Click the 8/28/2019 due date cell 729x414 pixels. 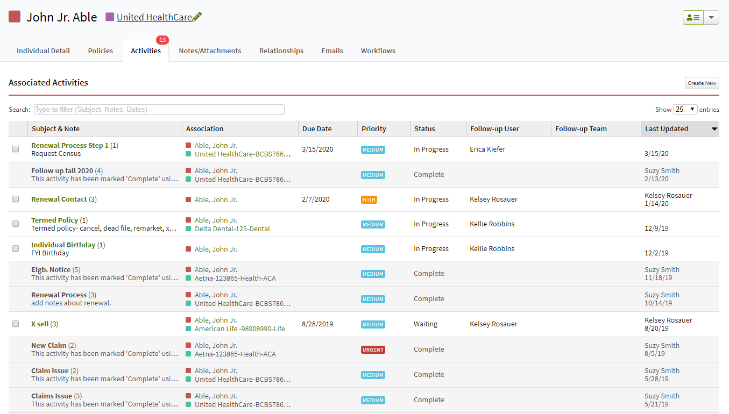tap(318, 324)
